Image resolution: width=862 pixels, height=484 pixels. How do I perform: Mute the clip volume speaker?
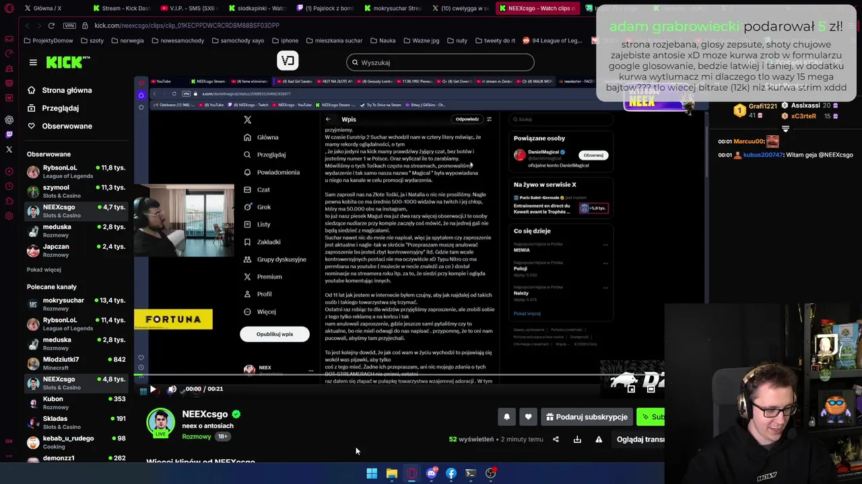coord(172,389)
